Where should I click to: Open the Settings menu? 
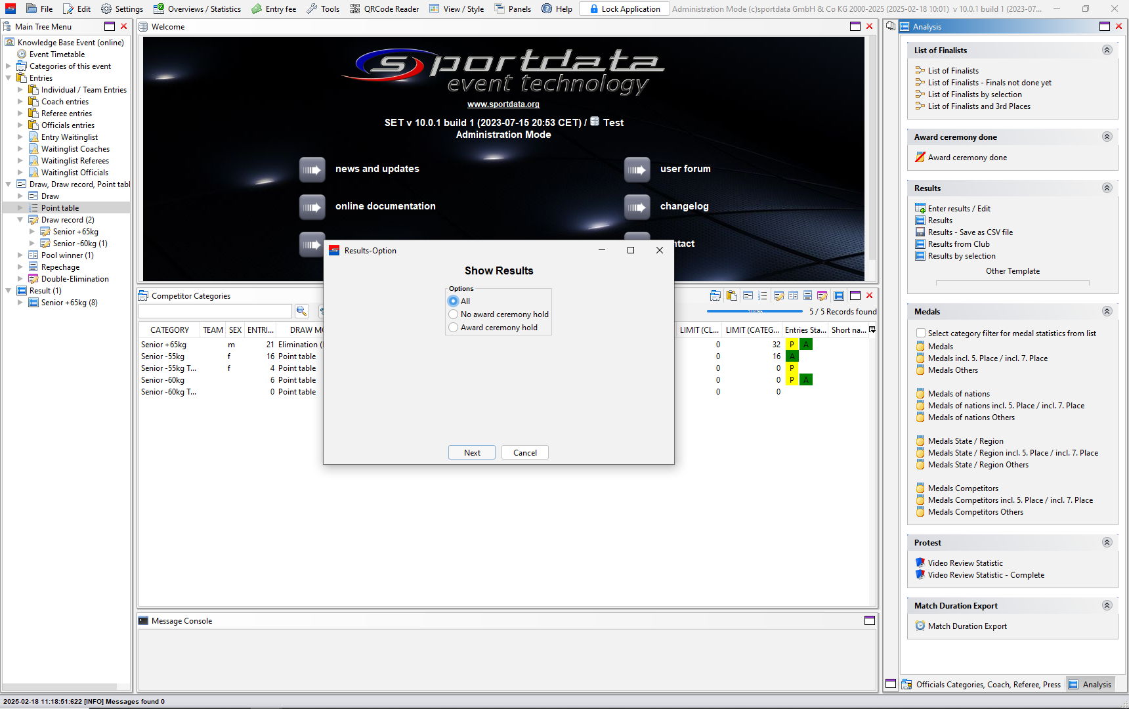click(122, 9)
